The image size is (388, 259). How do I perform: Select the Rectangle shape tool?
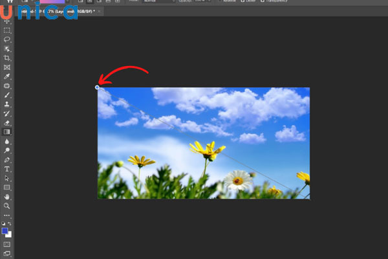click(6, 188)
